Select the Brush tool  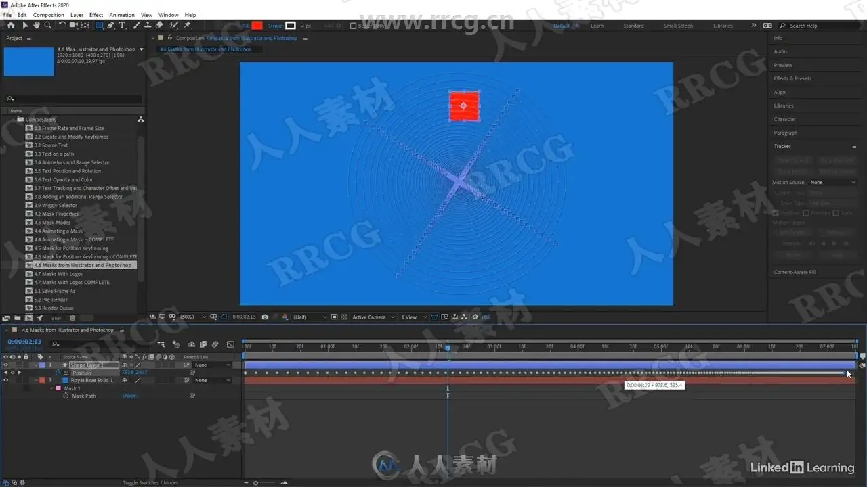click(137, 26)
